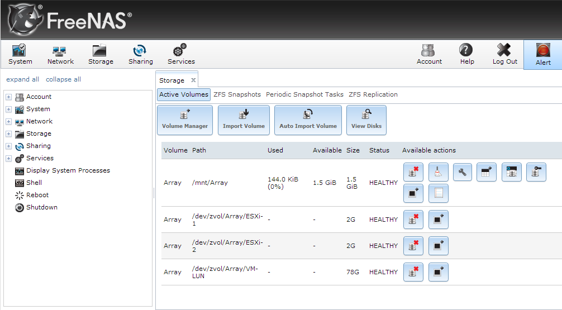Select Account item in sidebar tree
Image resolution: width=562 pixels, height=310 pixels.
(39, 97)
